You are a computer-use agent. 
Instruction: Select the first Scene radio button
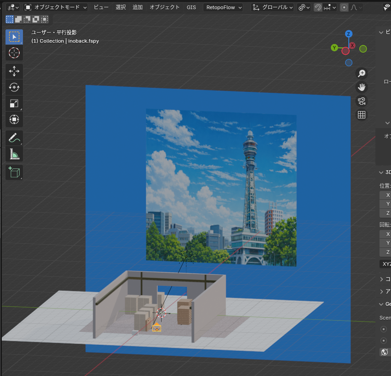(x=384, y=329)
